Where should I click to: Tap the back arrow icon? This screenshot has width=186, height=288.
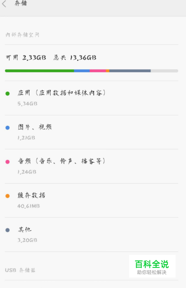pyautogui.click(x=5, y=4)
